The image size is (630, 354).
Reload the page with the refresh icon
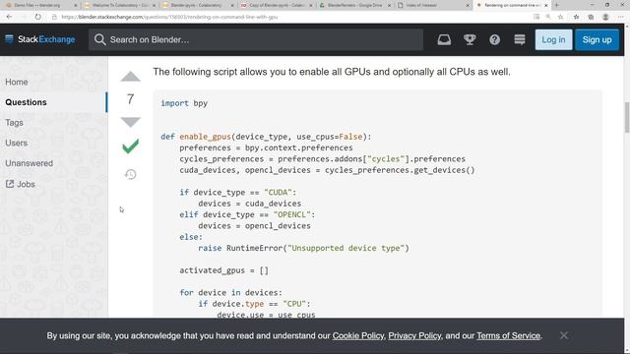point(37,17)
